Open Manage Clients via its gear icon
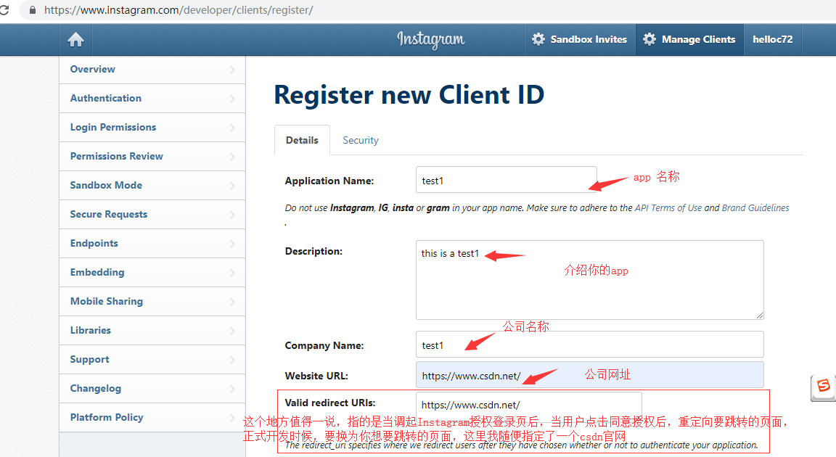Screen dimensions: 836x457 pyautogui.click(x=651, y=39)
